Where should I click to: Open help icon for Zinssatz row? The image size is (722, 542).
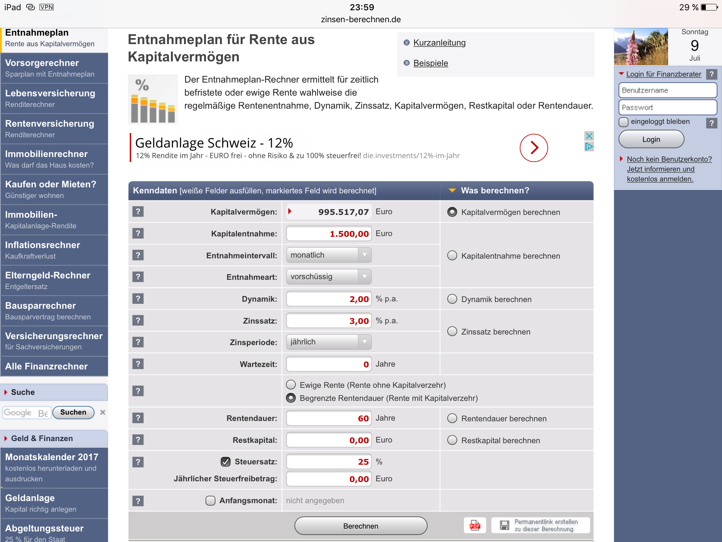pos(138,320)
